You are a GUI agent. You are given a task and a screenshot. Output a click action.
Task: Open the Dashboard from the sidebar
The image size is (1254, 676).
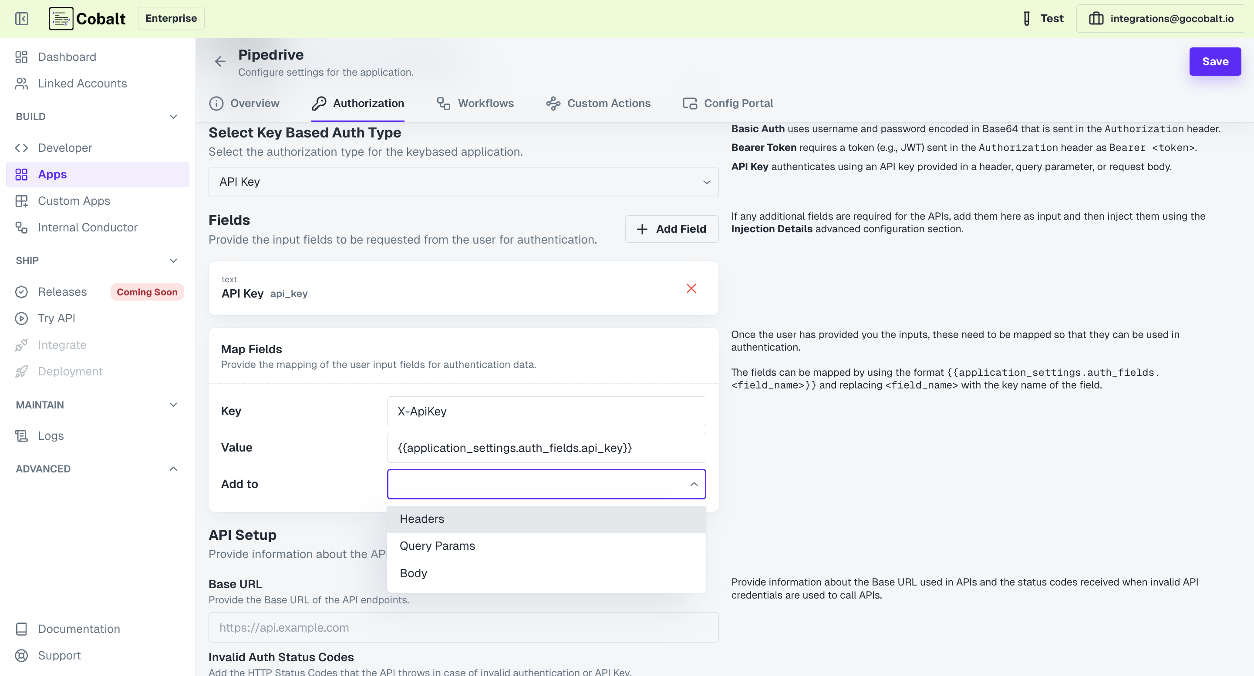(x=67, y=57)
